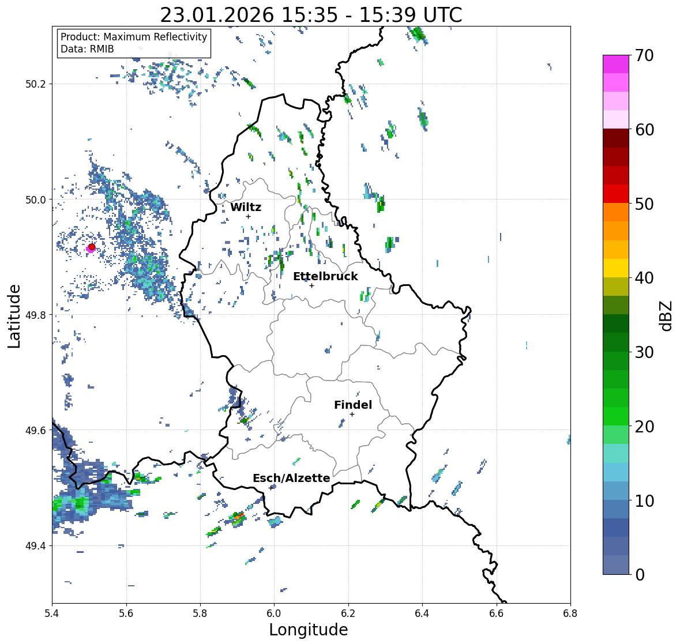Viewport: 680px width, 644px height.
Task: Click latitude tick label 50.2
Action: pyautogui.click(x=36, y=84)
